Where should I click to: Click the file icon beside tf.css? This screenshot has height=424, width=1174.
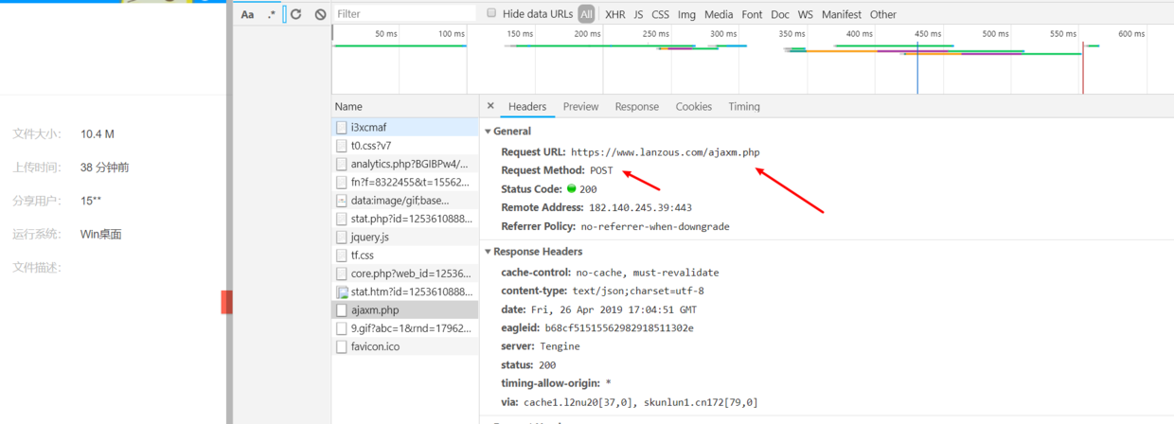[x=342, y=255]
